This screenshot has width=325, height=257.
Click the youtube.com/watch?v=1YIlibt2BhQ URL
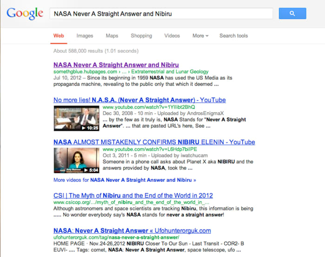tap(149, 107)
